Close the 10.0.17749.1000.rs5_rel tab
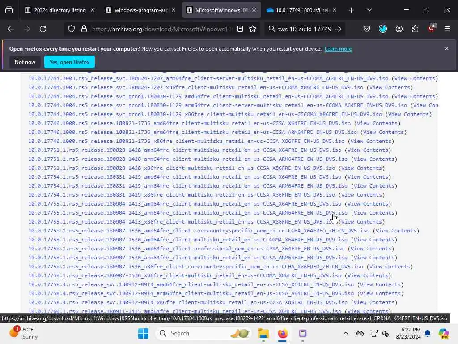 tap(335, 10)
